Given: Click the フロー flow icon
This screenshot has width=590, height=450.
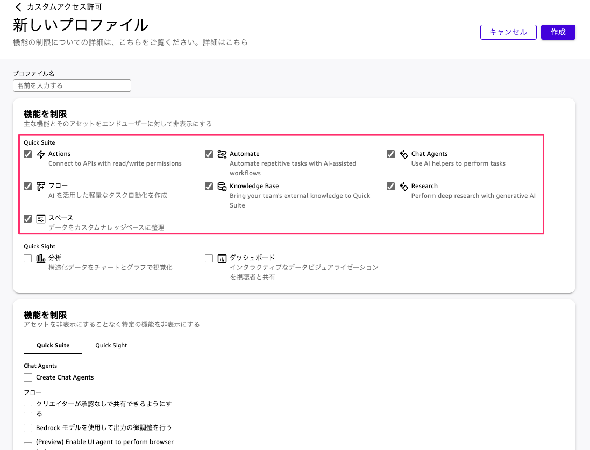Looking at the screenshot, I should pyautogui.click(x=41, y=187).
